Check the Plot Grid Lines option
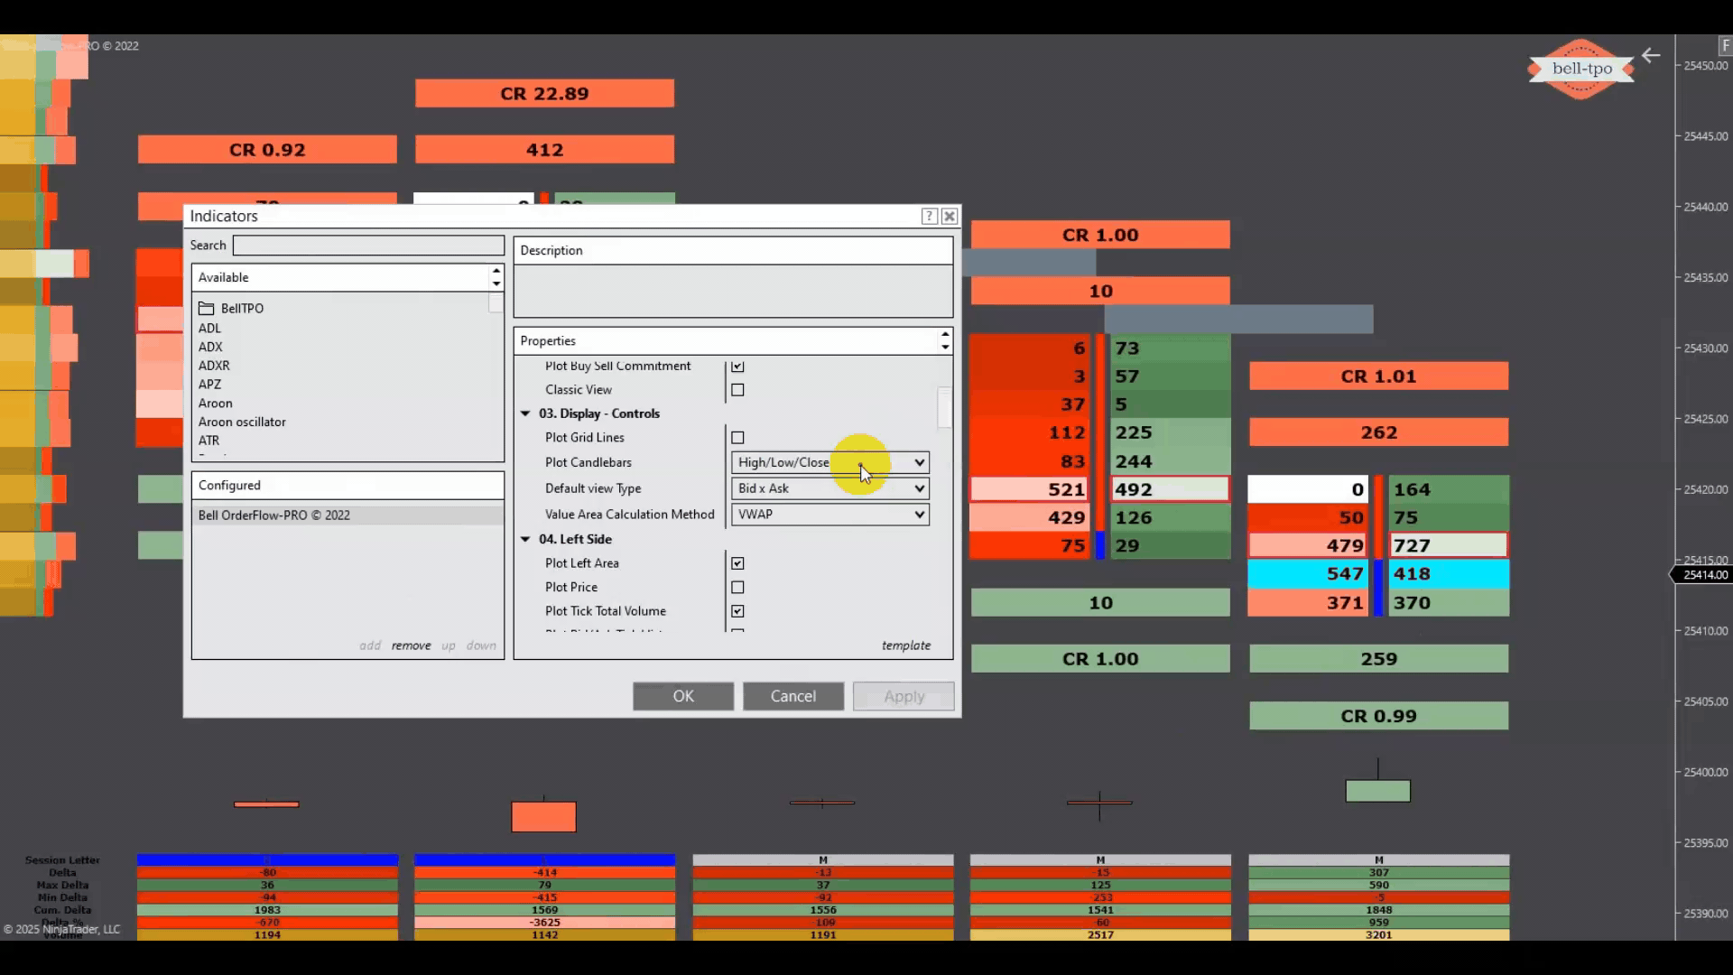Viewport: 1733px width, 975px height. click(737, 438)
